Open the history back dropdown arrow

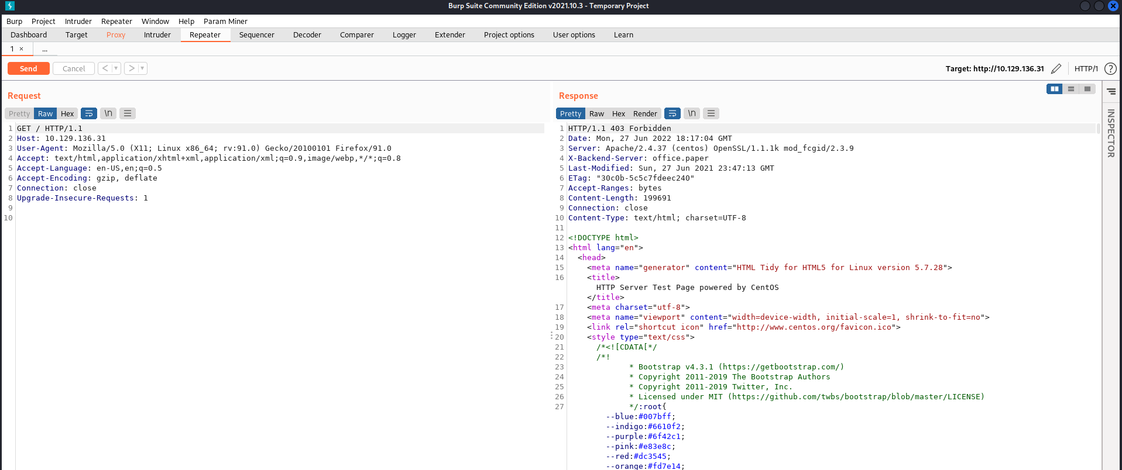click(x=116, y=68)
